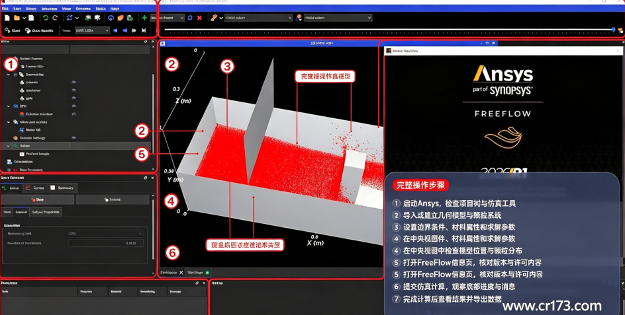Click the new project page icon
Viewport: 625px width, 315px height.
pos(7,18)
